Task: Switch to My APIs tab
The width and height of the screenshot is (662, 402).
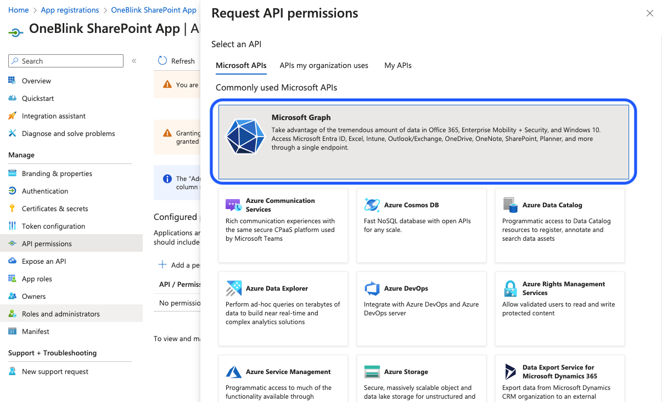Action: [398, 65]
